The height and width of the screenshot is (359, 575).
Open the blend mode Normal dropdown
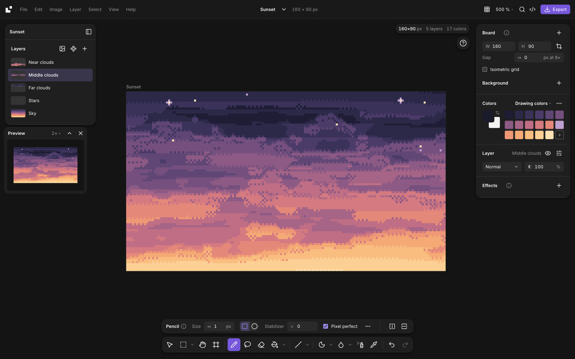coord(502,167)
